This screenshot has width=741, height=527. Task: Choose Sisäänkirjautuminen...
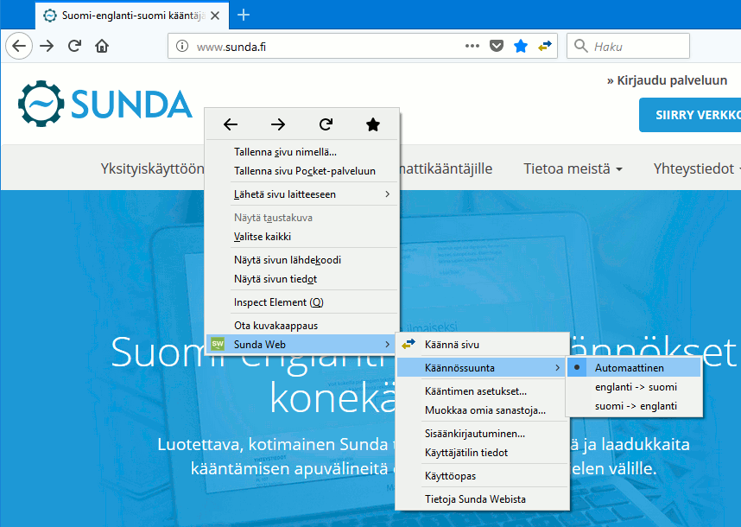pyautogui.click(x=483, y=434)
